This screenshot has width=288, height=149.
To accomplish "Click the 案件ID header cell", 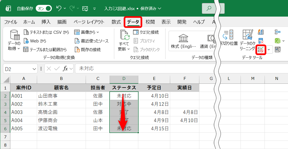I will (x=23, y=88).
